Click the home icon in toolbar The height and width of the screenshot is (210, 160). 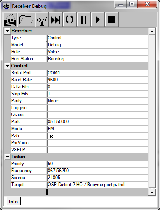(x=10, y=20)
